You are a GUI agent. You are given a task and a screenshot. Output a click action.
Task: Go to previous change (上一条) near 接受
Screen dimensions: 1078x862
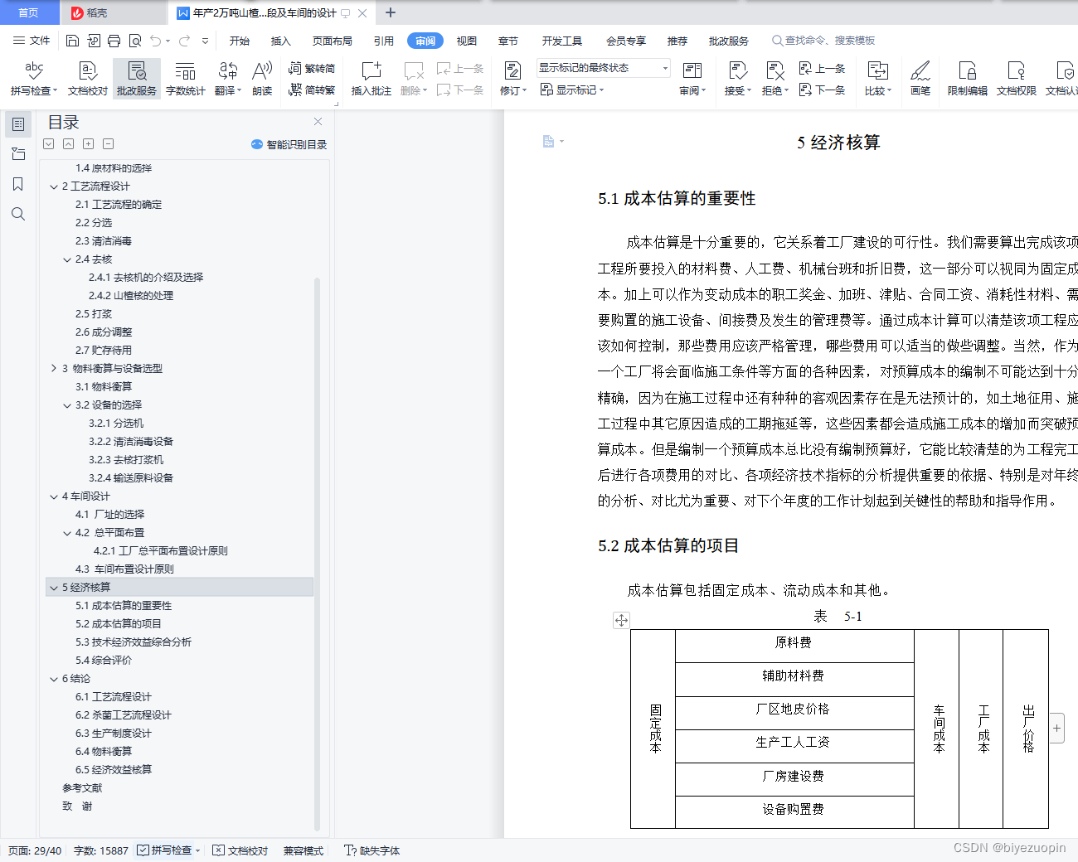click(822, 69)
